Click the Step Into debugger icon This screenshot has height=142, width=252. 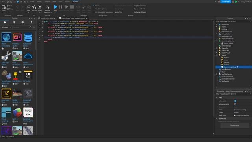point(78,7)
